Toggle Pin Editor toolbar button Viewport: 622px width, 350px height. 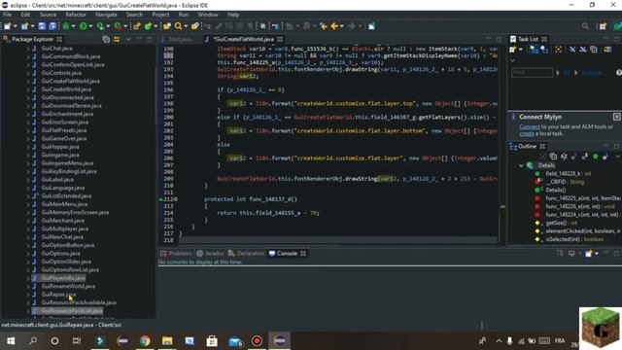click(x=371, y=26)
